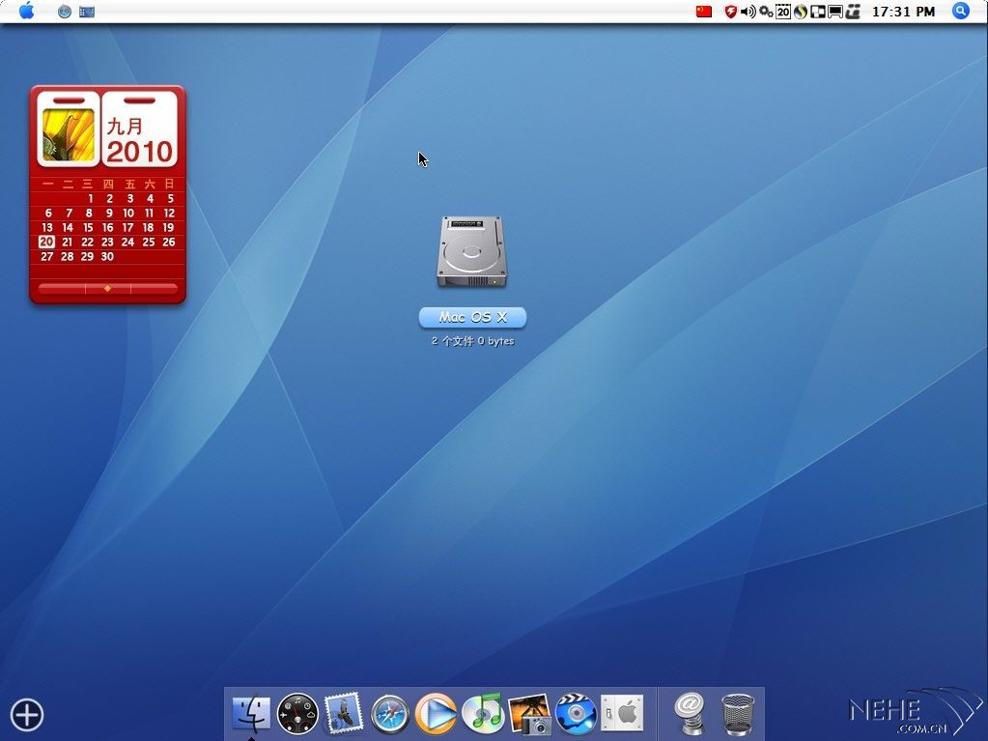Select date 18 in the calendar
Image resolution: width=988 pixels, height=741 pixels.
(148, 227)
